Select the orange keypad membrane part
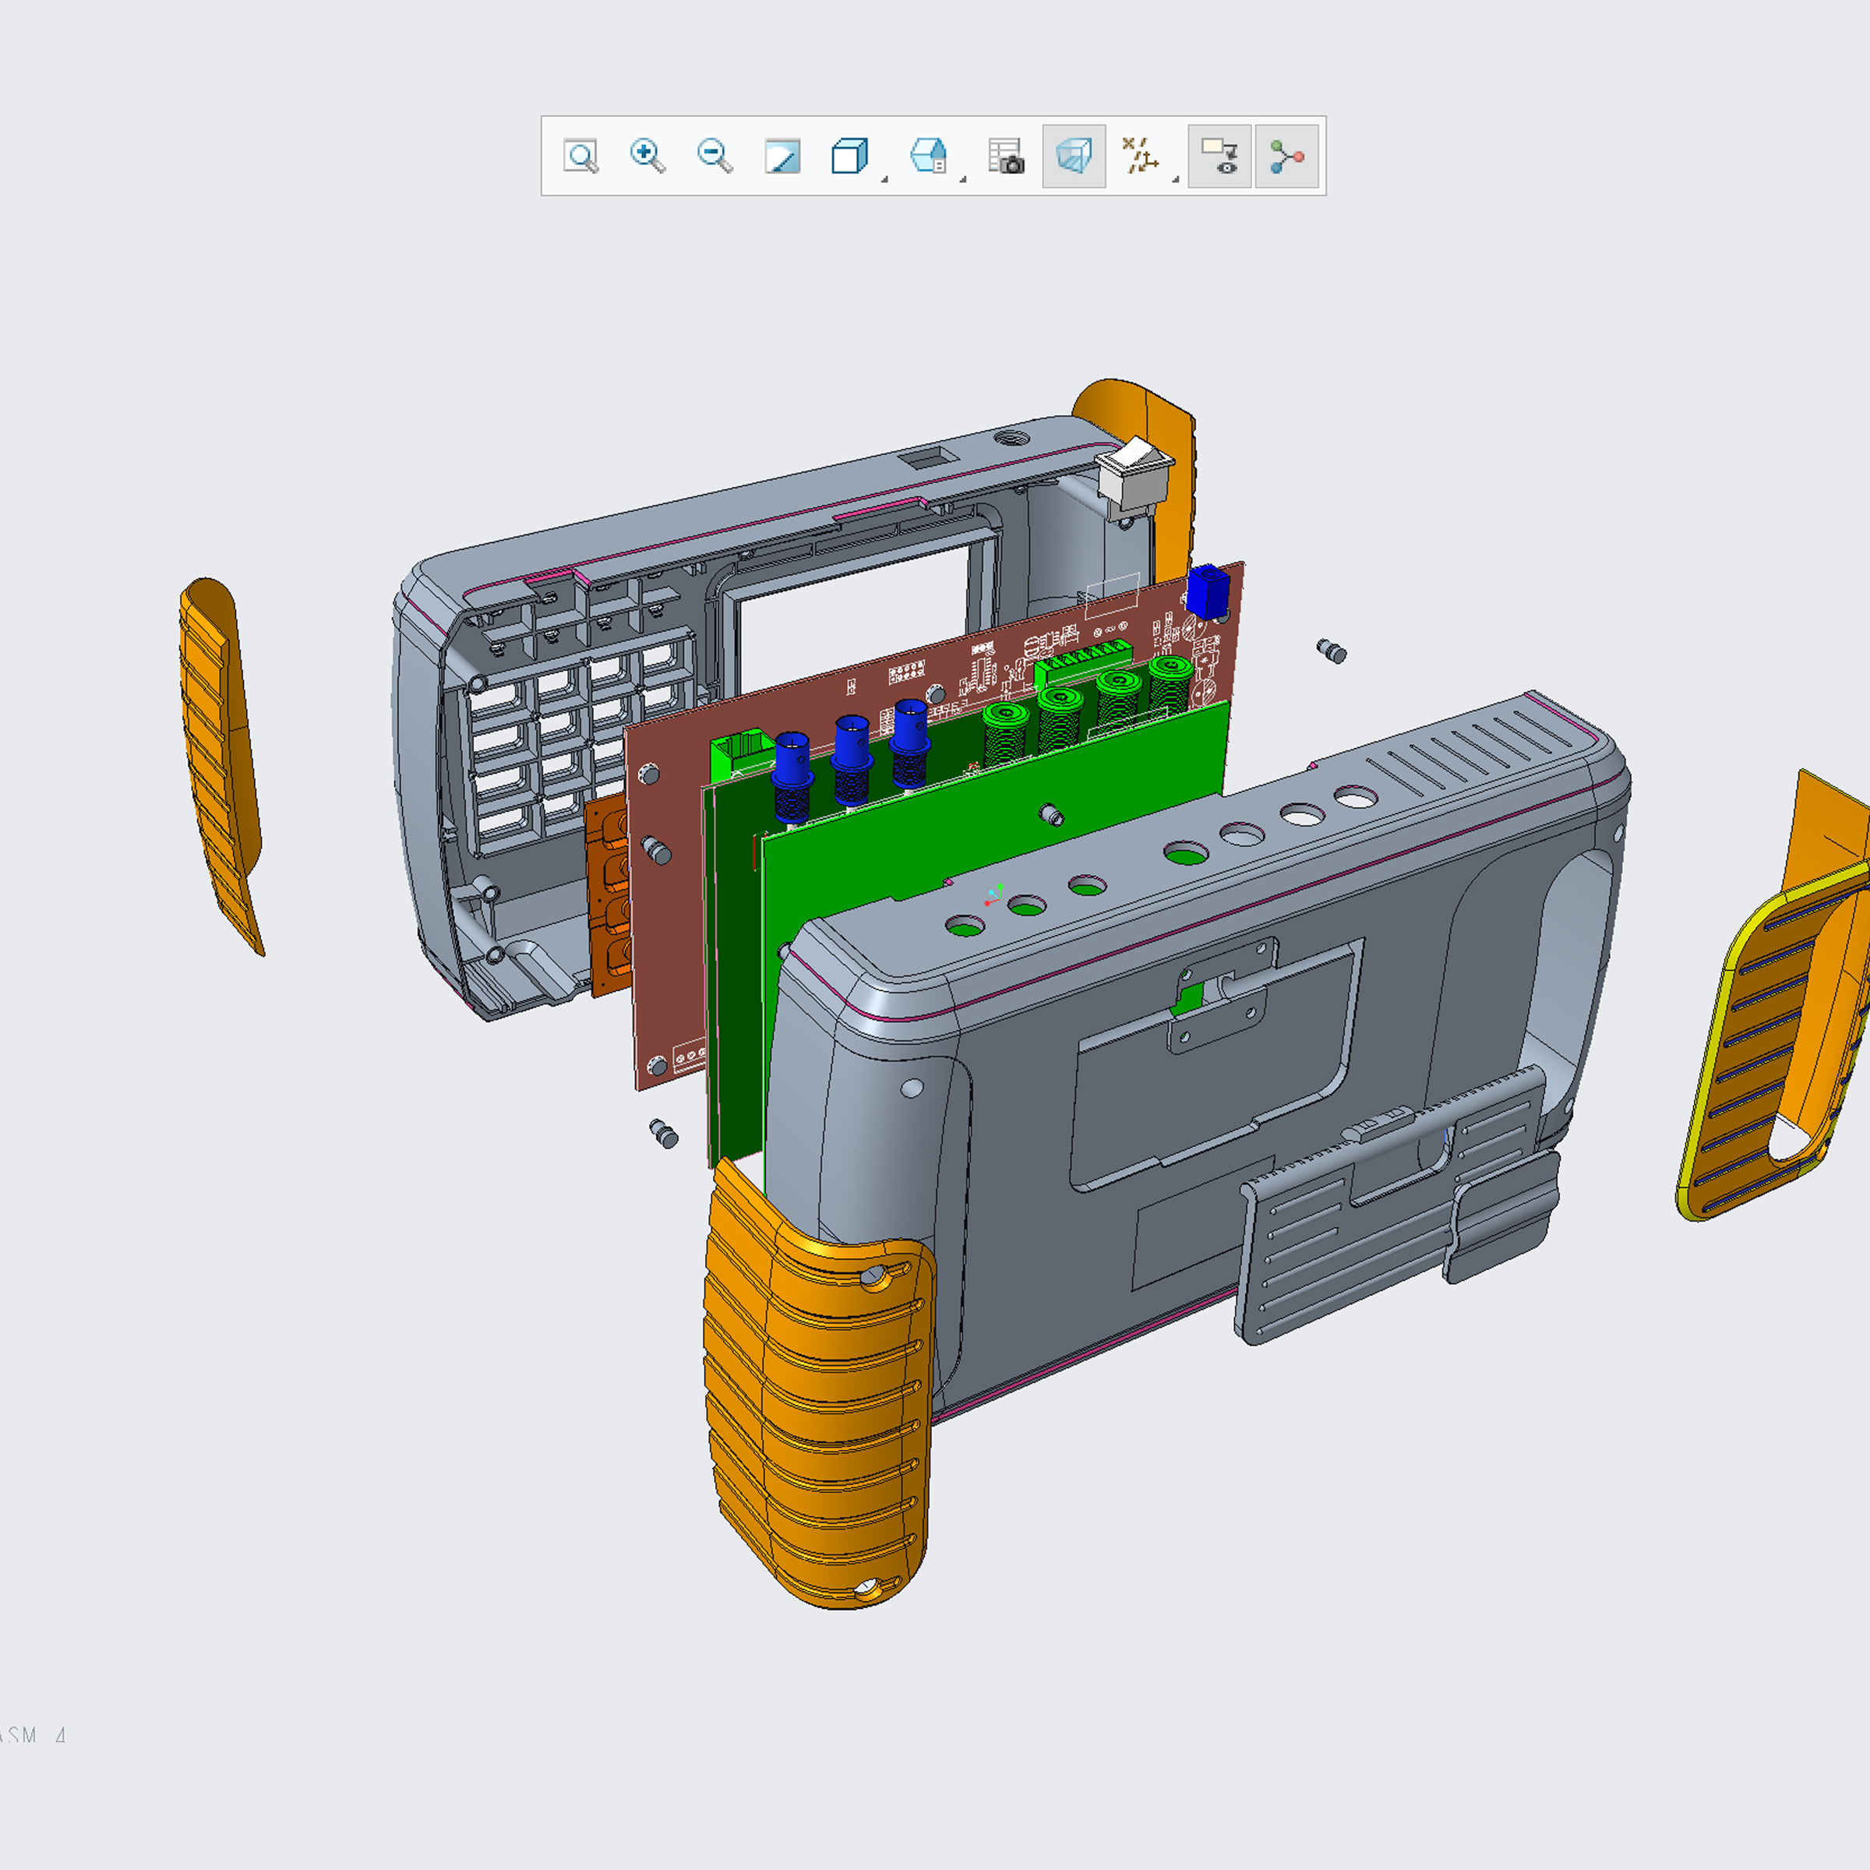The height and width of the screenshot is (1870, 1870). [608, 895]
